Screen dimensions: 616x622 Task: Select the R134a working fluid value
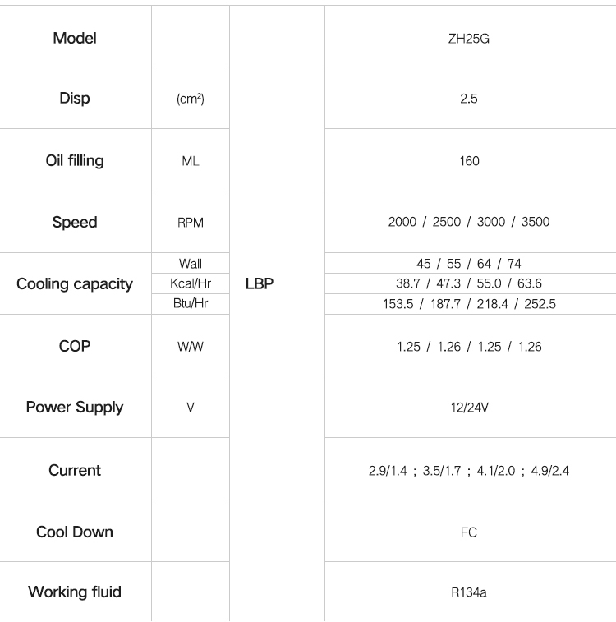[x=468, y=592]
